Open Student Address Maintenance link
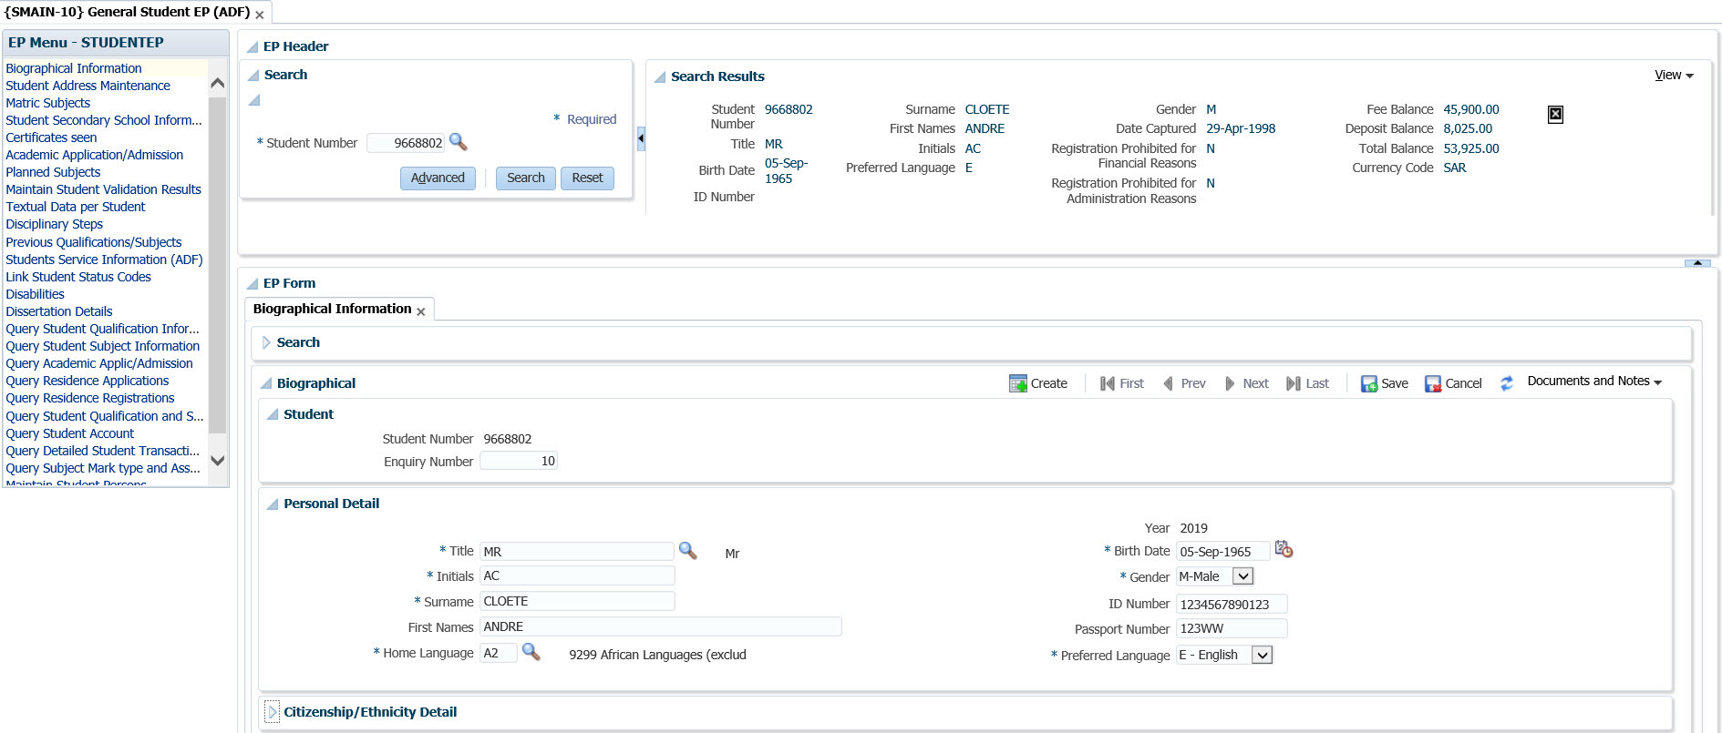 [x=88, y=86]
